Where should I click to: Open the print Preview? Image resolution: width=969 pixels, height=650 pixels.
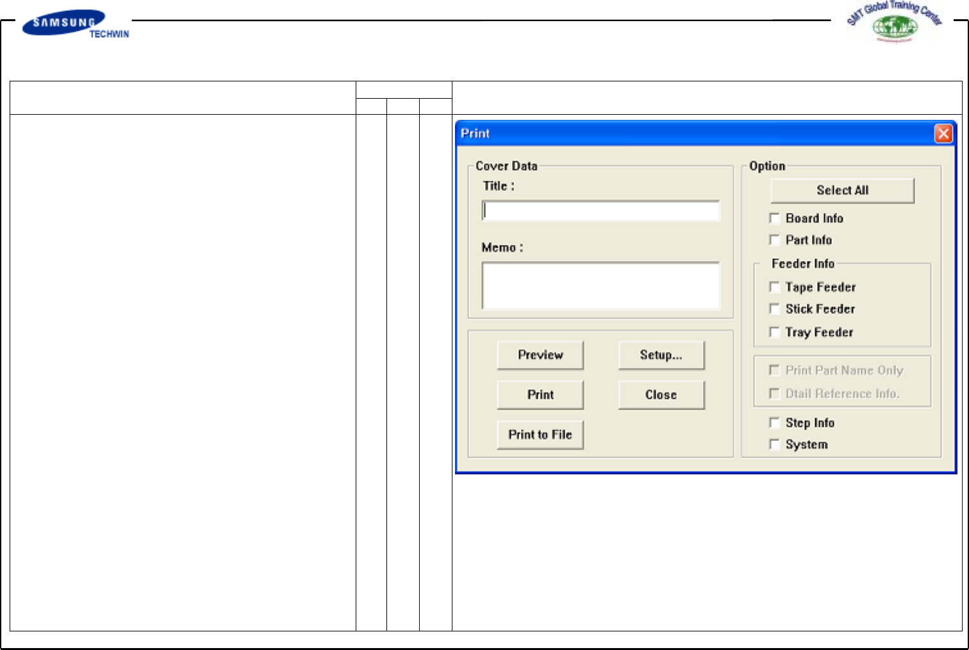tap(540, 355)
